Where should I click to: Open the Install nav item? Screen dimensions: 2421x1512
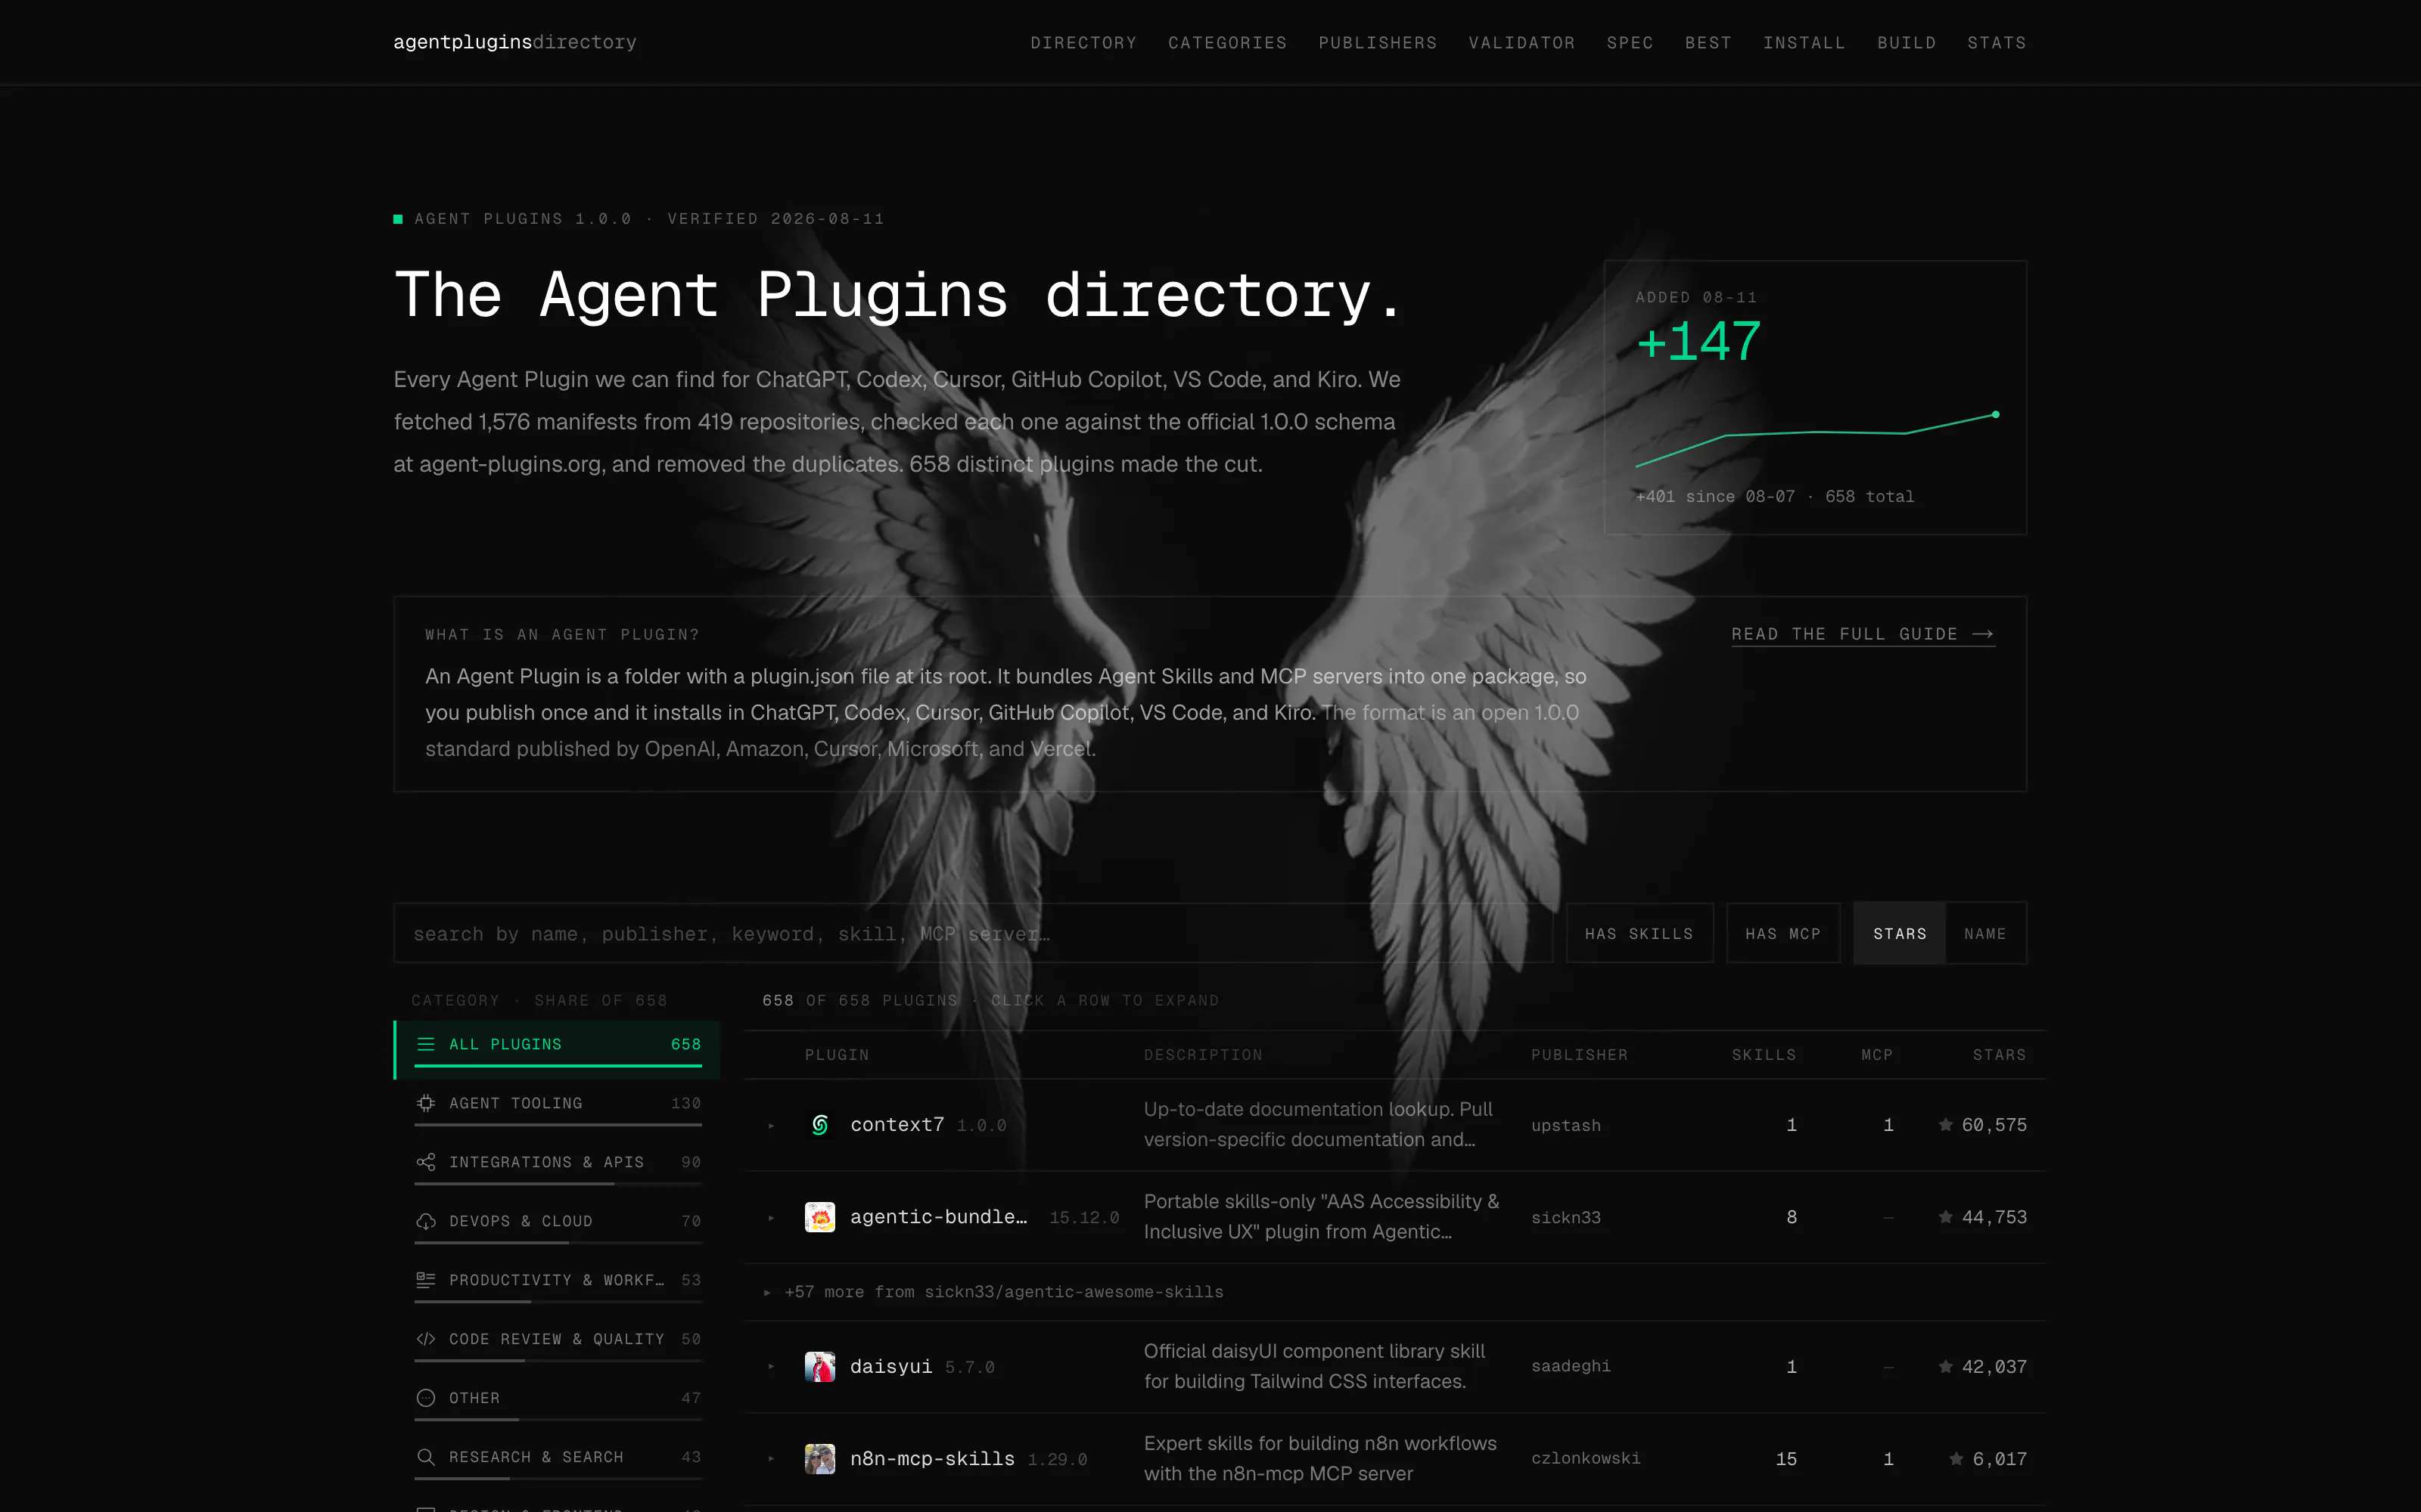tap(1804, 43)
